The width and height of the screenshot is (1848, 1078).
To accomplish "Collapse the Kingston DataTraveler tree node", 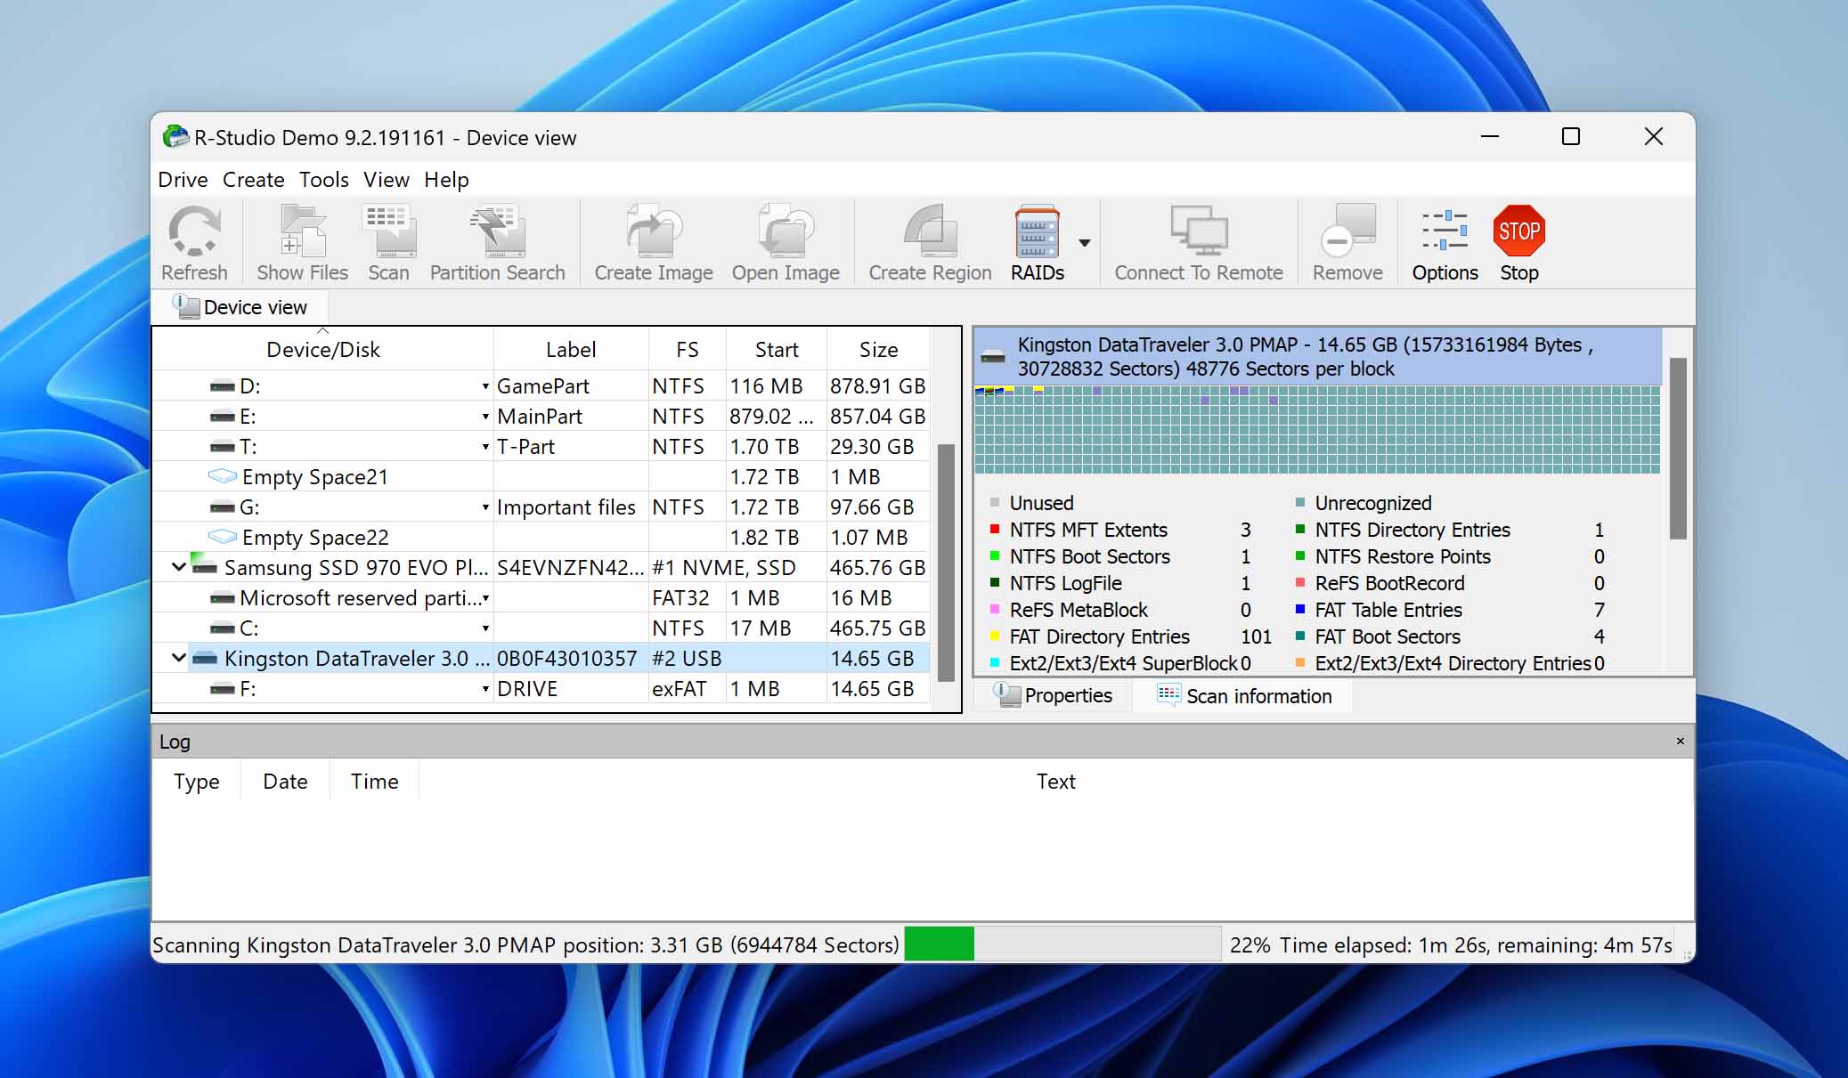I will tap(178, 658).
